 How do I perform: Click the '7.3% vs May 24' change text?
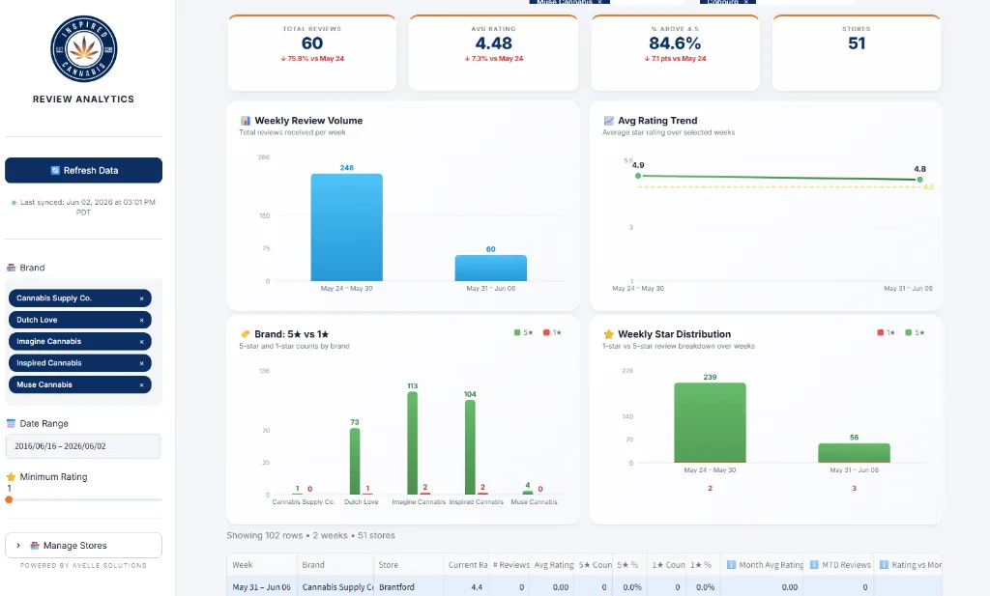(x=494, y=59)
